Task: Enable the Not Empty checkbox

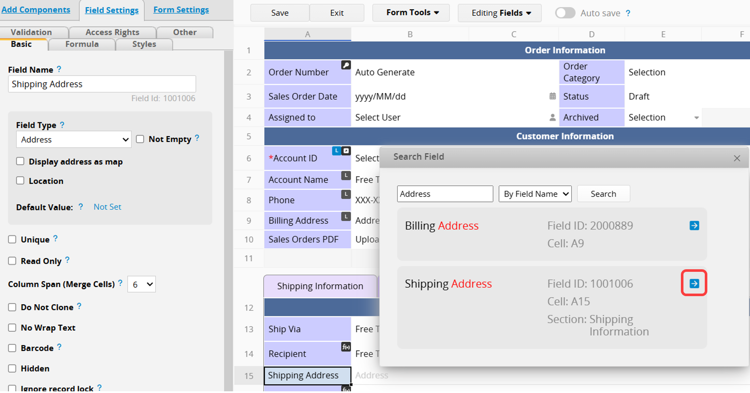Action: tap(140, 139)
